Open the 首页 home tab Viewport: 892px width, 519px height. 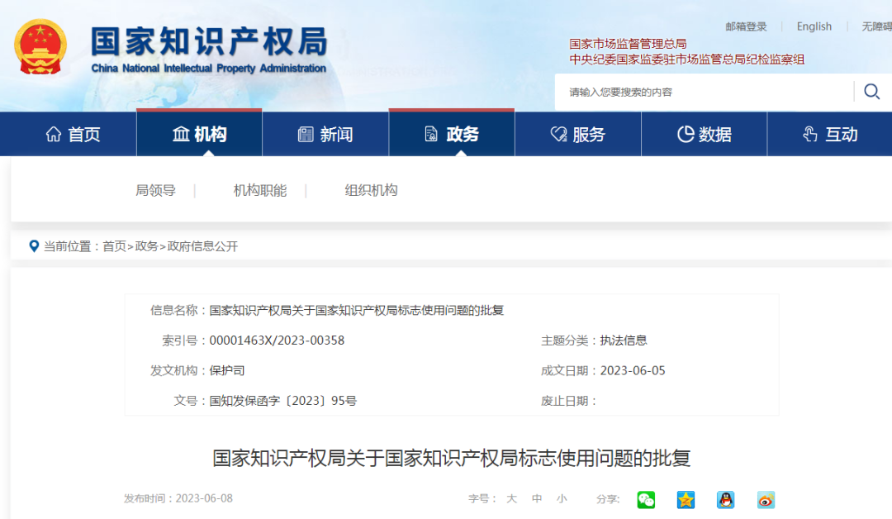click(x=73, y=135)
